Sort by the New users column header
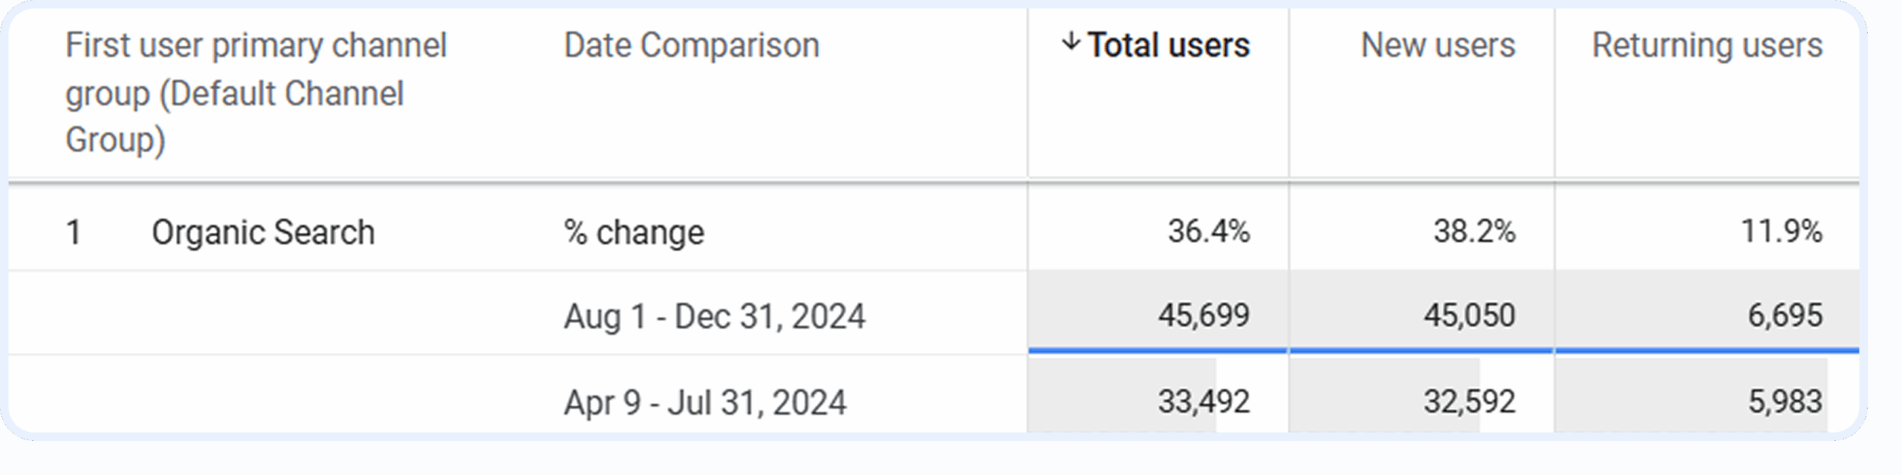The height and width of the screenshot is (475, 1902). (x=1438, y=45)
